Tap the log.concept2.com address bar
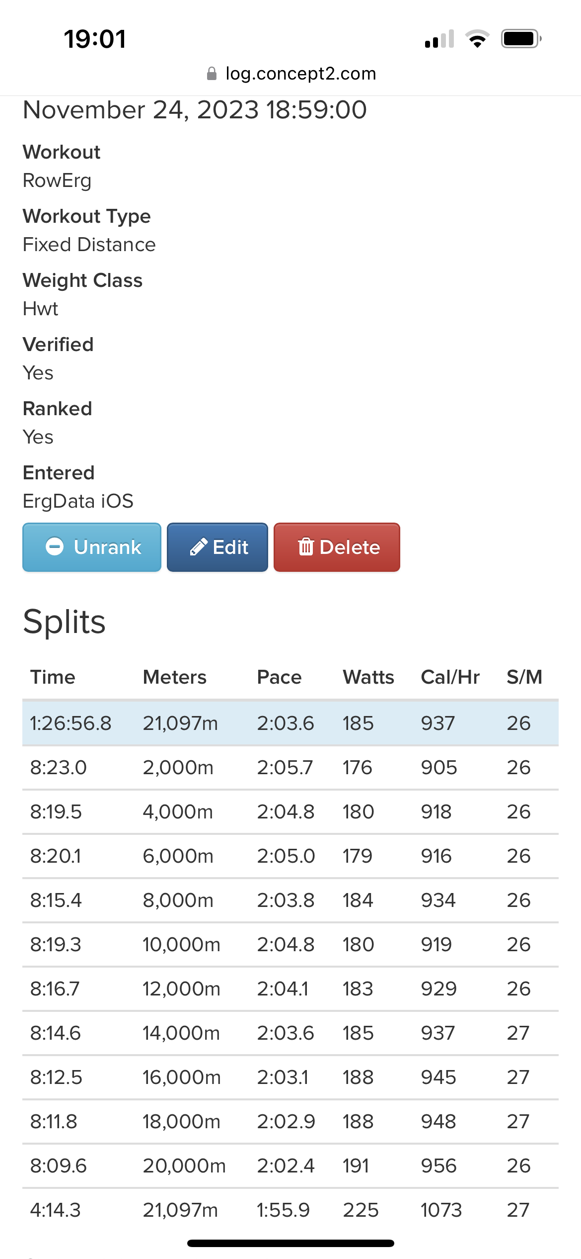The height and width of the screenshot is (1259, 581). tap(291, 74)
